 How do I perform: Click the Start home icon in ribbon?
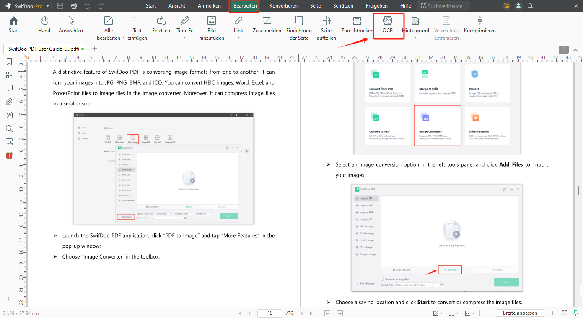coord(14,25)
